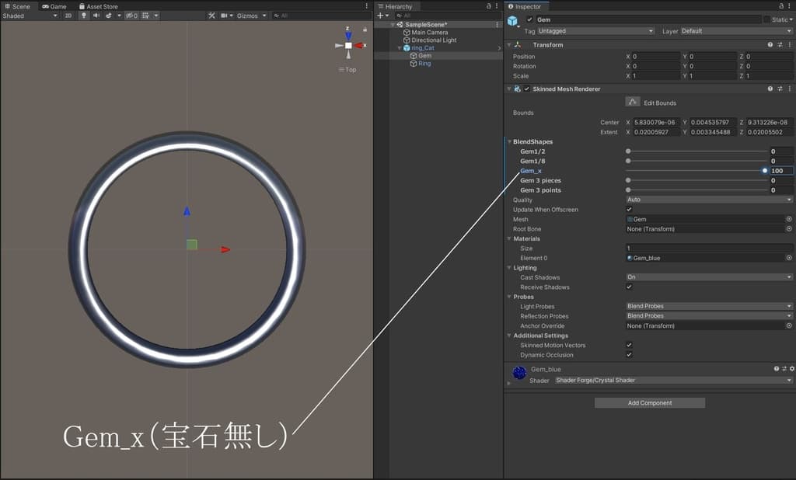Collapse the BlendShapes section
Viewport: 796px width, 480px height.
[509, 141]
